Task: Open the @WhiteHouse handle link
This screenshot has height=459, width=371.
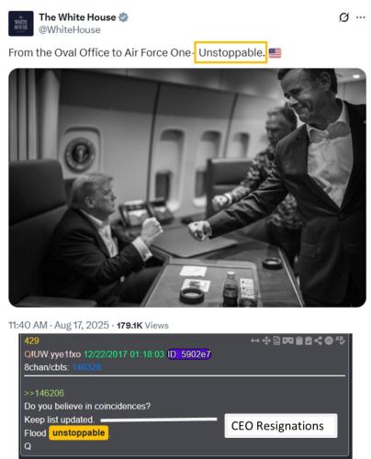Action: 70,30
